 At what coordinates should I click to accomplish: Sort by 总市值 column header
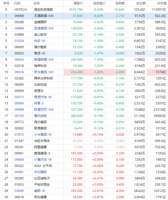pyautogui.click(x=162, y=3)
